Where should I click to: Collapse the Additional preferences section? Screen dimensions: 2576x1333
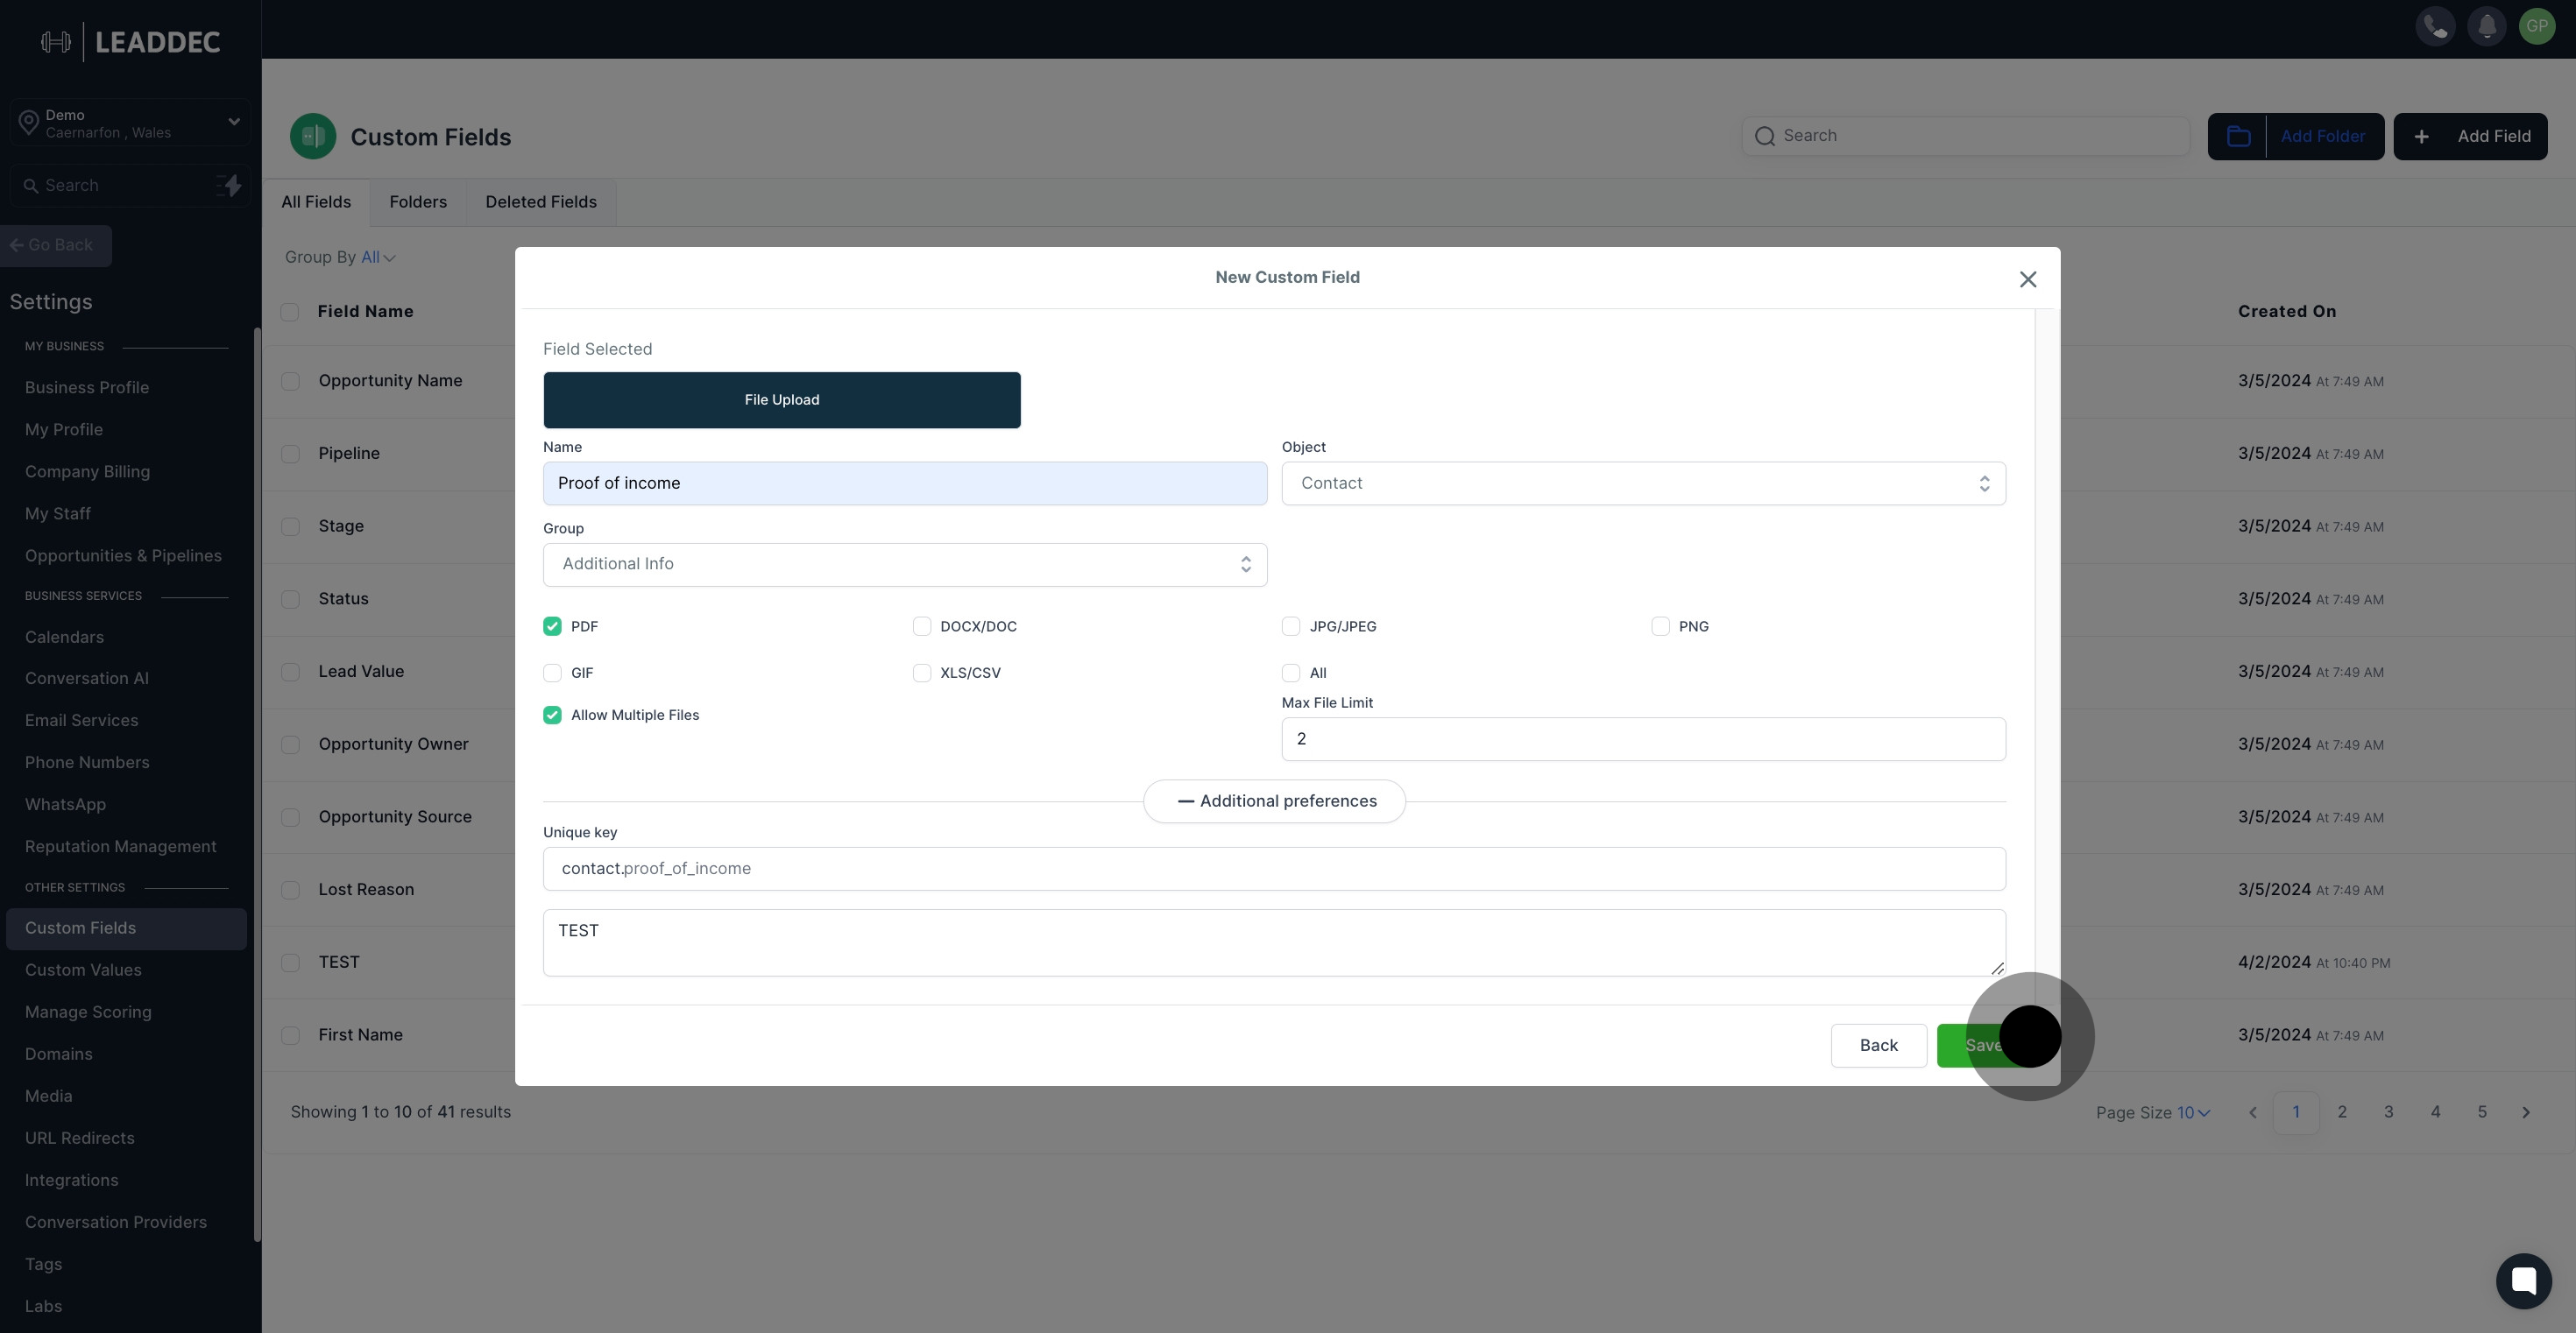pyautogui.click(x=1274, y=801)
